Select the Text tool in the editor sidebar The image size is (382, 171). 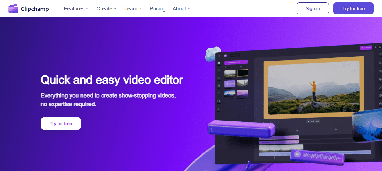click(x=219, y=93)
